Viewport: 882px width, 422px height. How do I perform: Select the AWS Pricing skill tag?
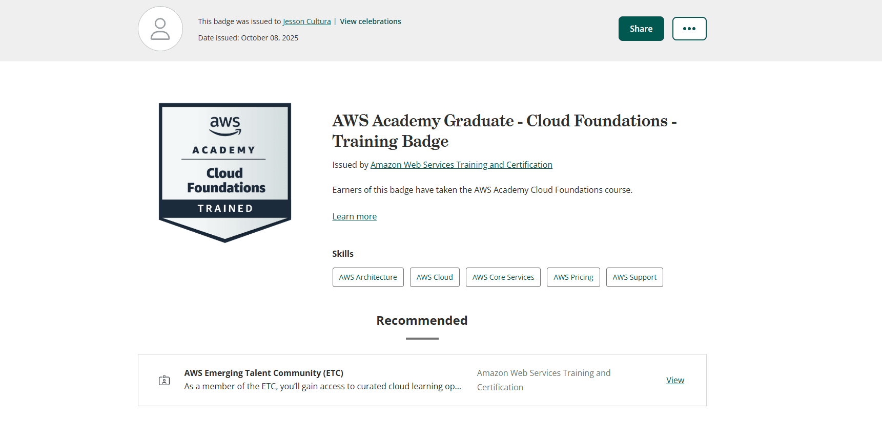pyautogui.click(x=573, y=277)
